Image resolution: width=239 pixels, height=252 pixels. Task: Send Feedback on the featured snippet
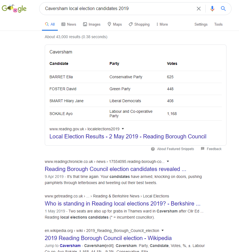[x=214, y=149]
